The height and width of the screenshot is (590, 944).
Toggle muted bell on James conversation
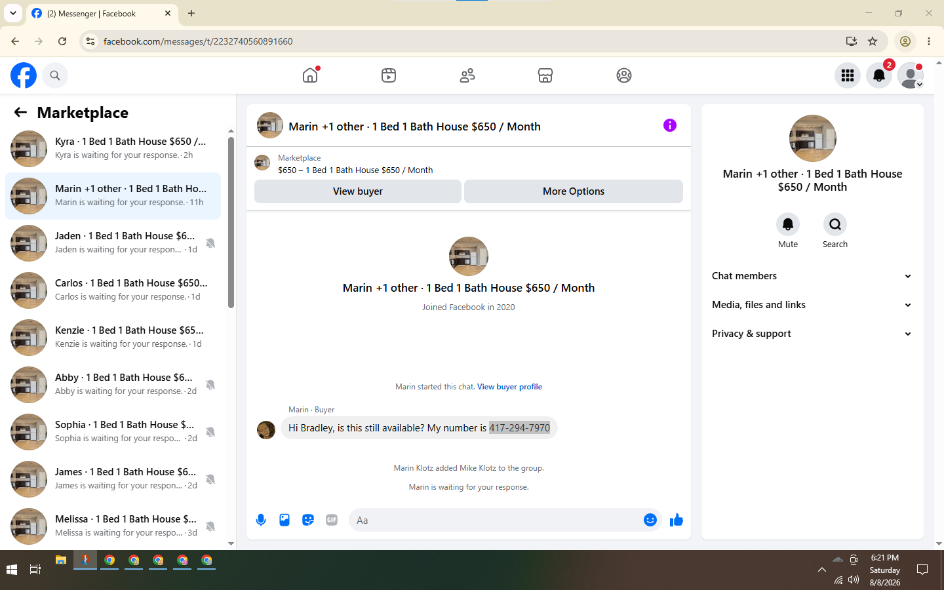(x=210, y=479)
